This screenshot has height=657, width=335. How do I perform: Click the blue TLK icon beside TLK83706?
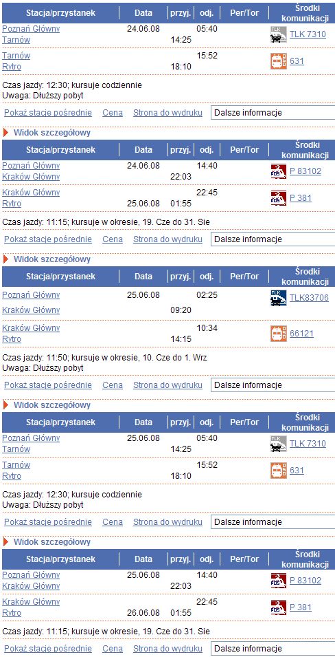279,298
